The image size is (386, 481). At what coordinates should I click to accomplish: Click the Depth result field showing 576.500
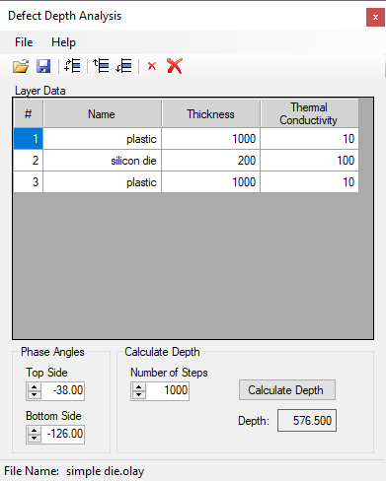tap(307, 421)
